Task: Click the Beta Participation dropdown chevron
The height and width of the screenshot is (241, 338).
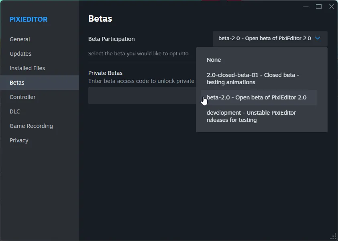Action: [x=318, y=38]
